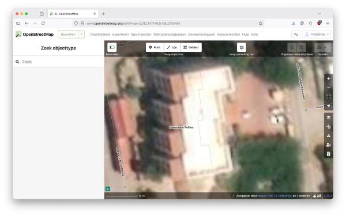
Task: Open the issues warning triangle panel
Action: (328, 136)
